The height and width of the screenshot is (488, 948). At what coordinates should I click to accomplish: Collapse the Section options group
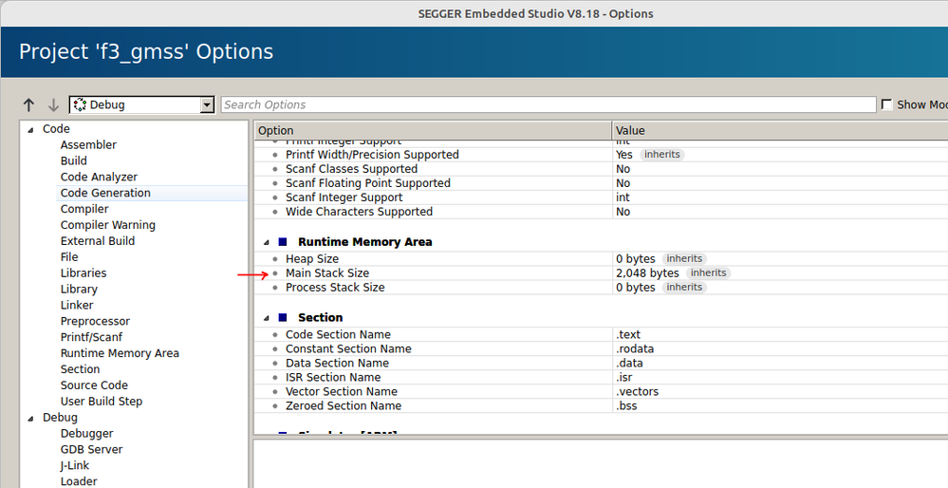[x=266, y=318]
